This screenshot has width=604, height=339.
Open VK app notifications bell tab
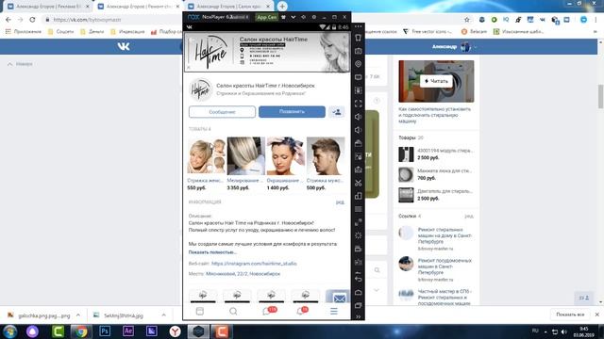(302, 311)
